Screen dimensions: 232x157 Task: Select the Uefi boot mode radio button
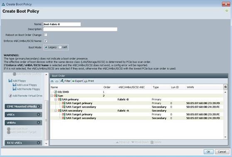[x=60, y=47]
